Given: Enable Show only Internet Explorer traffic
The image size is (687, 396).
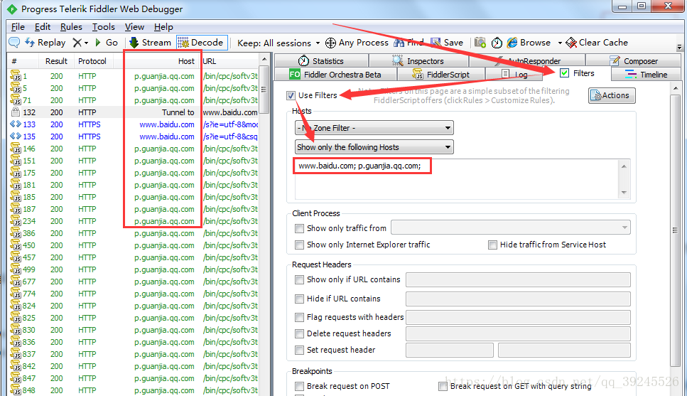Looking at the screenshot, I should point(299,245).
